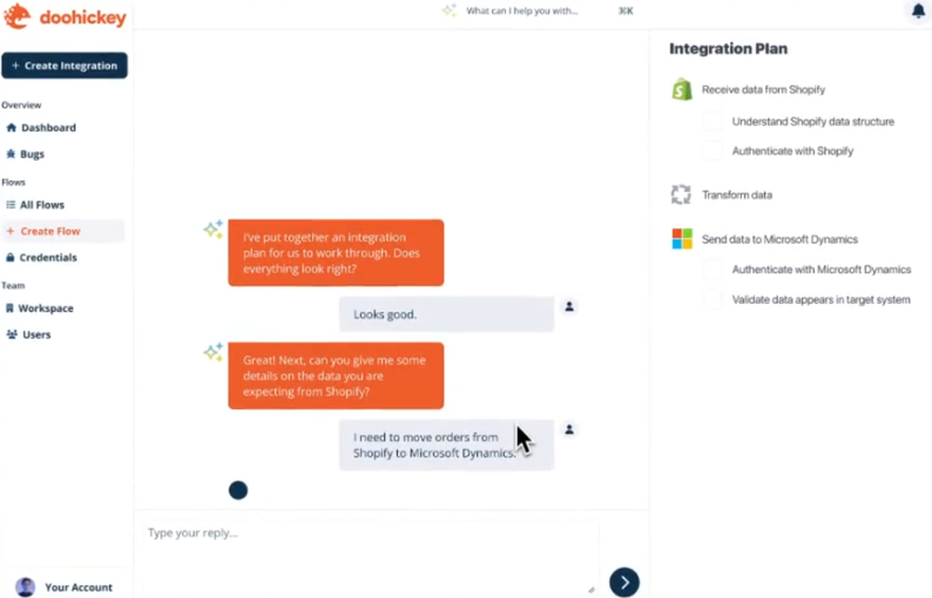Click the Users people icon
Viewport: 932px width, 598px height.
coord(12,334)
